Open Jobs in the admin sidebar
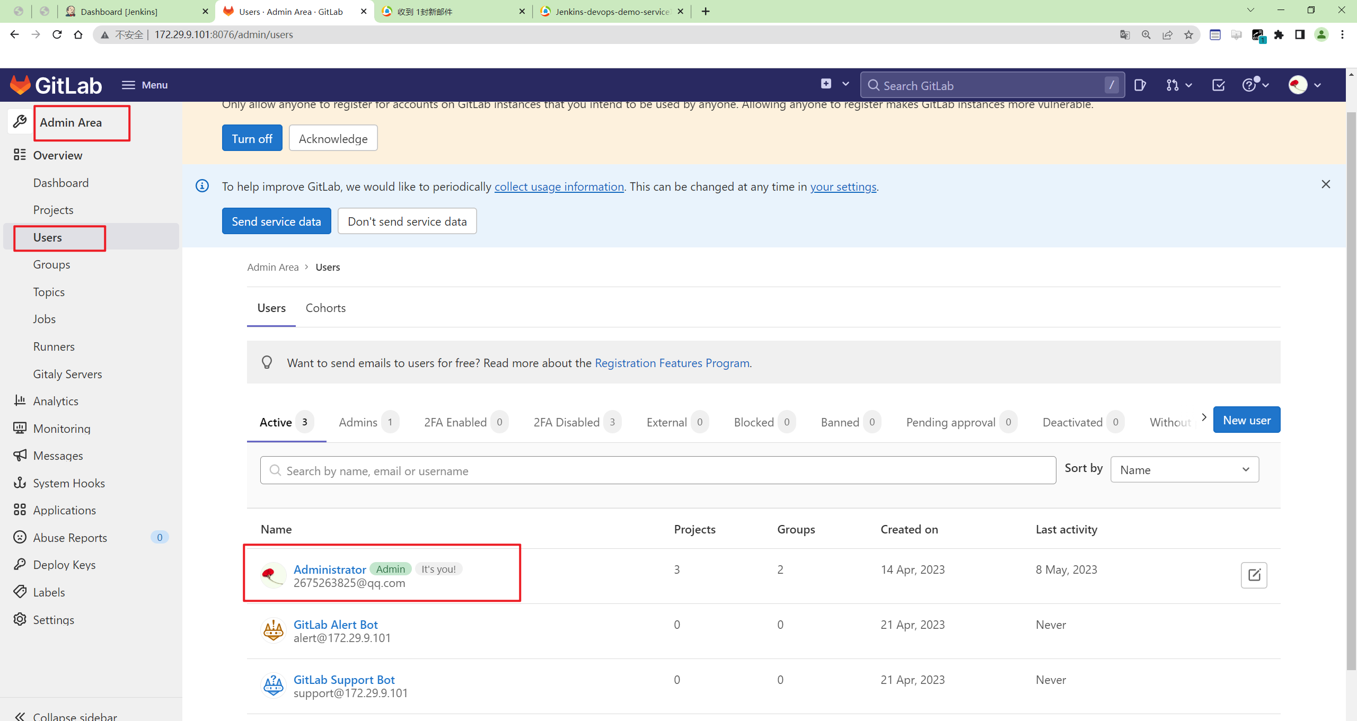This screenshot has height=721, width=1357. click(45, 319)
